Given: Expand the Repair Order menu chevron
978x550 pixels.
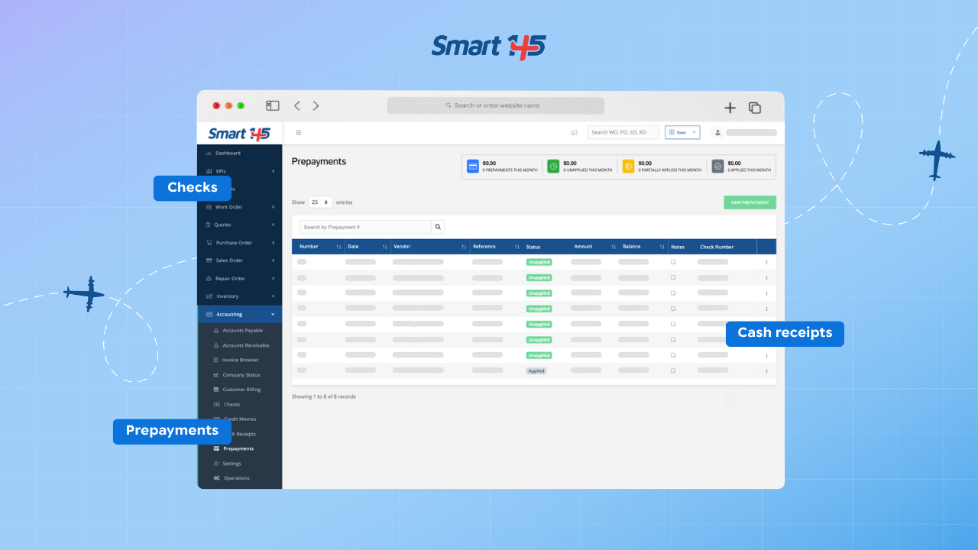Looking at the screenshot, I should (x=273, y=279).
